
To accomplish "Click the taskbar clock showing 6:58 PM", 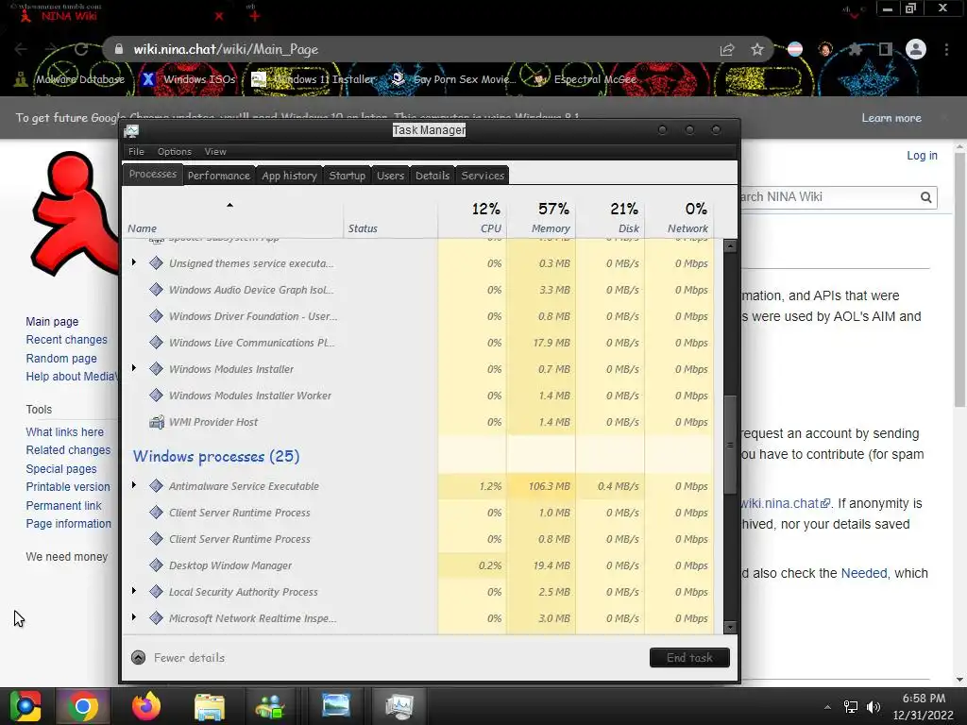I will pos(924,699).
